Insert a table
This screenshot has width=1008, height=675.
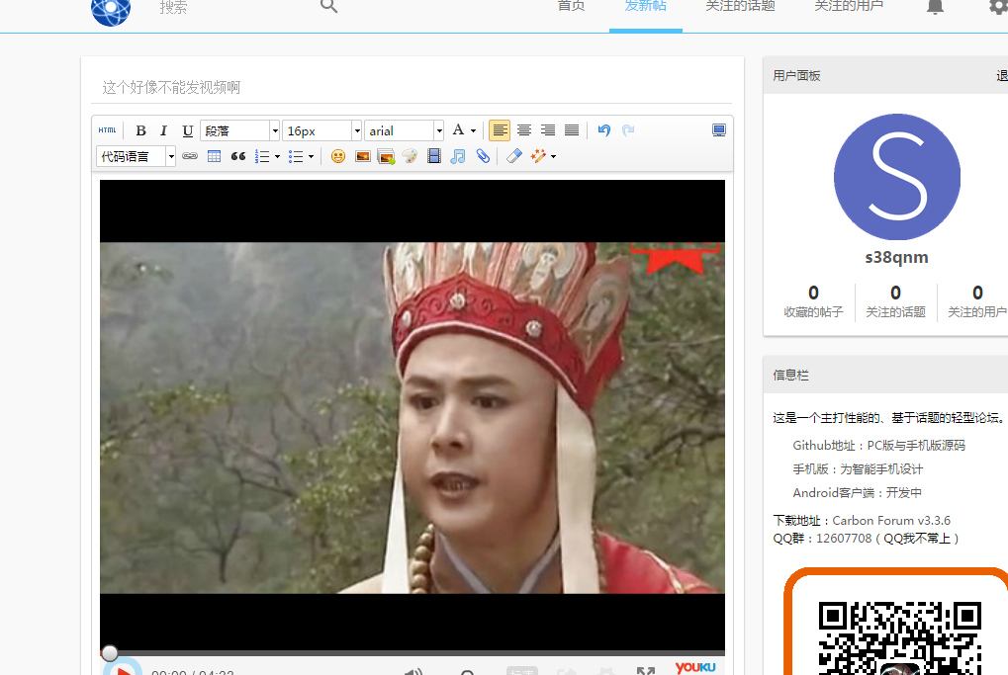(214, 156)
